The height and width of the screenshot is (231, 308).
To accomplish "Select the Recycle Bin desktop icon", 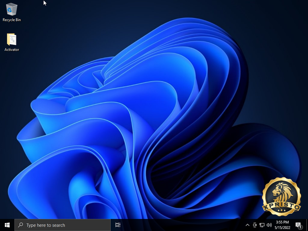I will click(12, 12).
